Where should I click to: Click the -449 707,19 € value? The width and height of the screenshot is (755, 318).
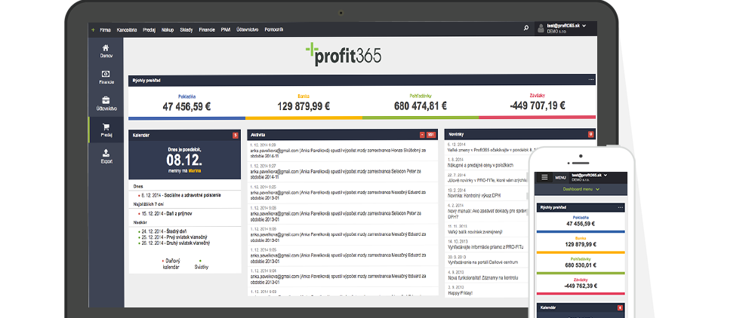(538, 105)
